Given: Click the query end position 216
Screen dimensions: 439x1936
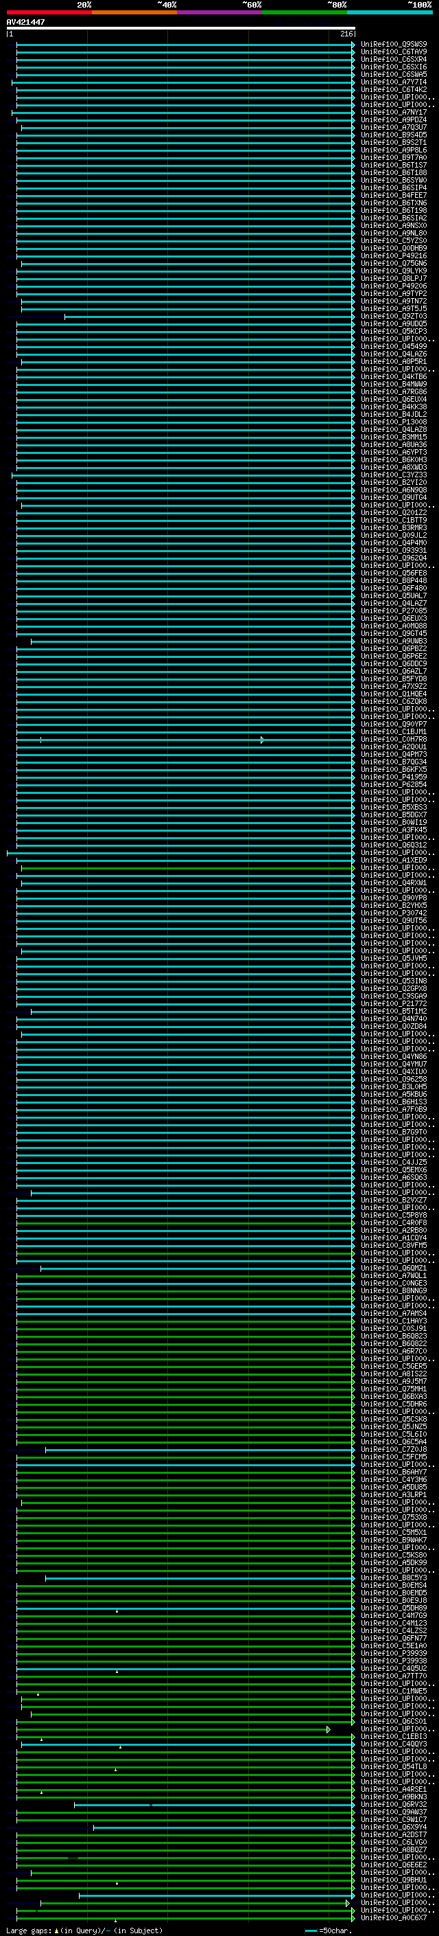Looking at the screenshot, I should [346, 34].
